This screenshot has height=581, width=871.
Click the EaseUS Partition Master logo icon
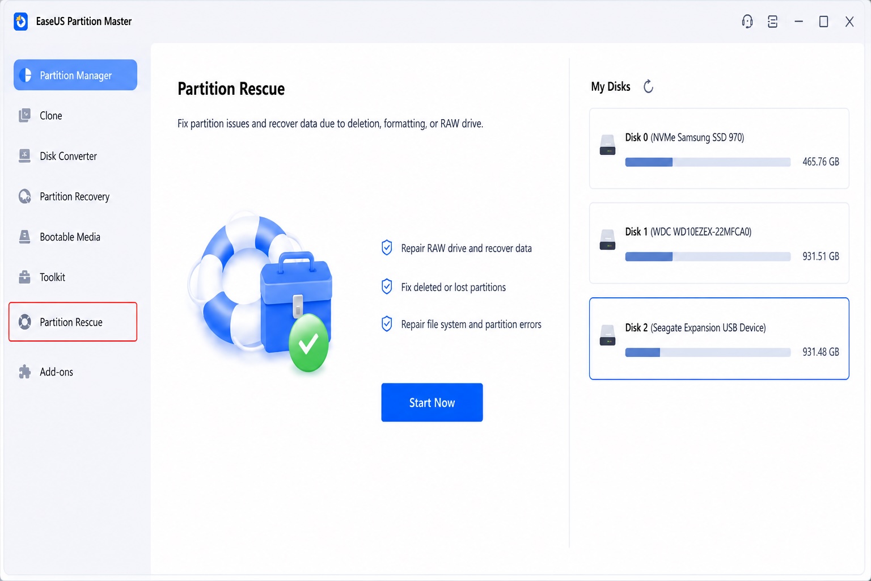[21, 22]
